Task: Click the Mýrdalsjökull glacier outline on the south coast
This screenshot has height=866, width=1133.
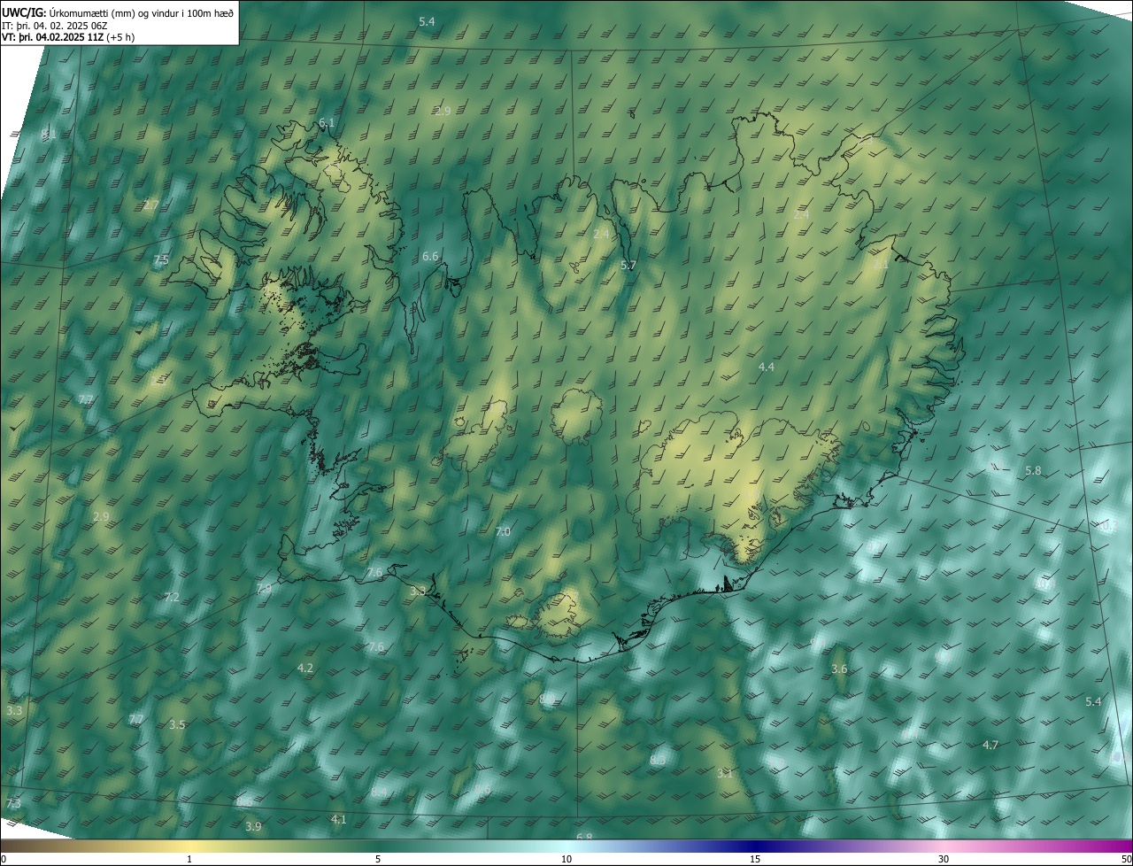Action: pos(558,615)
